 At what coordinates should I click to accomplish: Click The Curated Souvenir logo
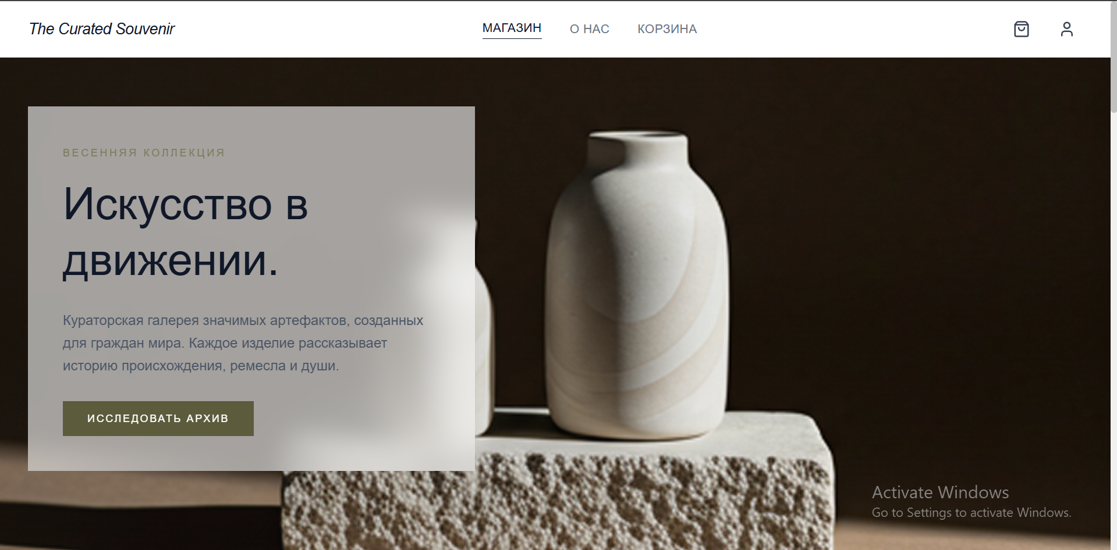(102, 29)
